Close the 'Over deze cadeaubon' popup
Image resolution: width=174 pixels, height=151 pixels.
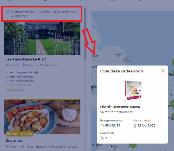coord(163,71)
